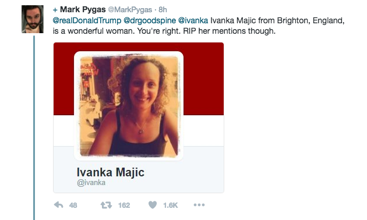
Task: Click the 162 retweets count
Action: (x=124, y=205)
